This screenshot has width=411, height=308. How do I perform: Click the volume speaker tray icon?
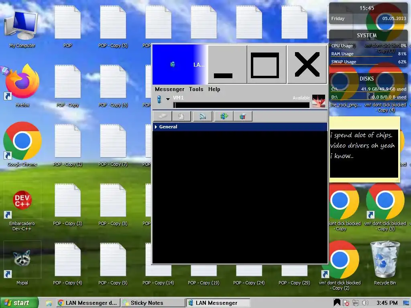coord(365,303)
